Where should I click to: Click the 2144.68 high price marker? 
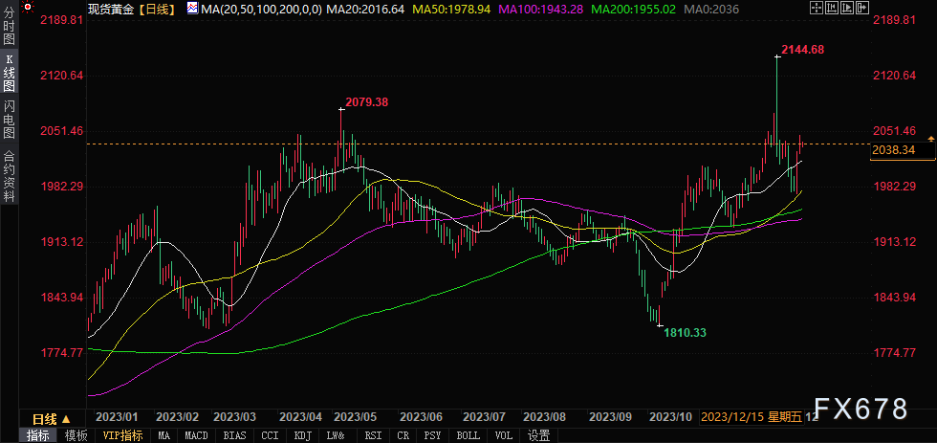coord(802,49)
